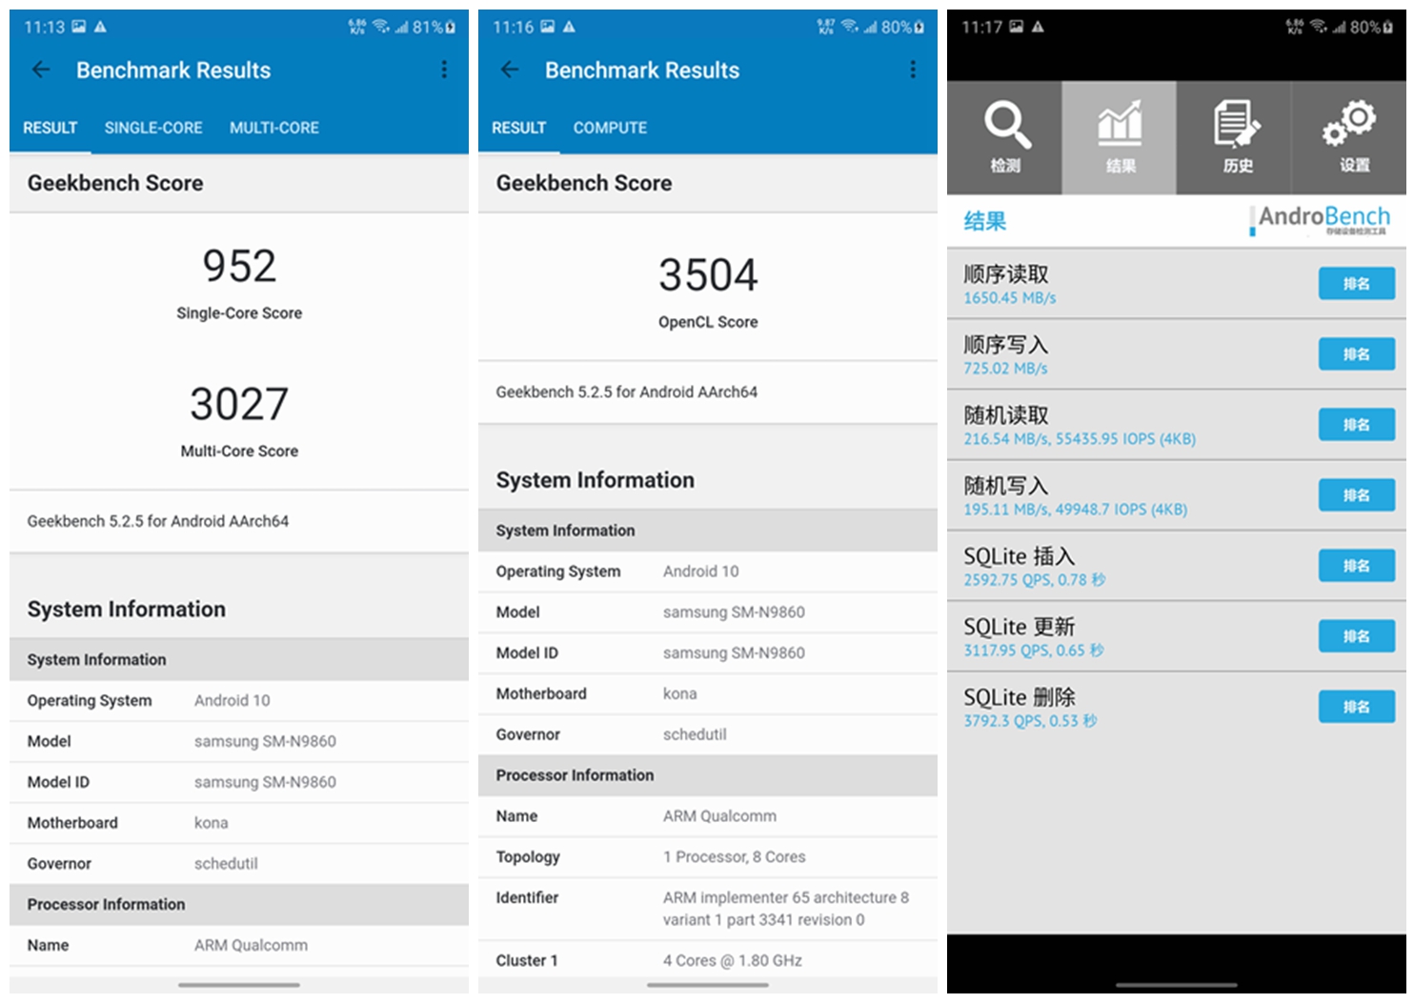The width and height of the screenshot is (1414, 1003).
Task: Open the three-dot menu on the Single-Core/Multi-Core results screen
Action: click(x=444, y=70)
